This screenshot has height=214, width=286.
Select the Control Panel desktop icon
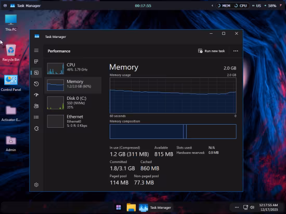(11, 83)
